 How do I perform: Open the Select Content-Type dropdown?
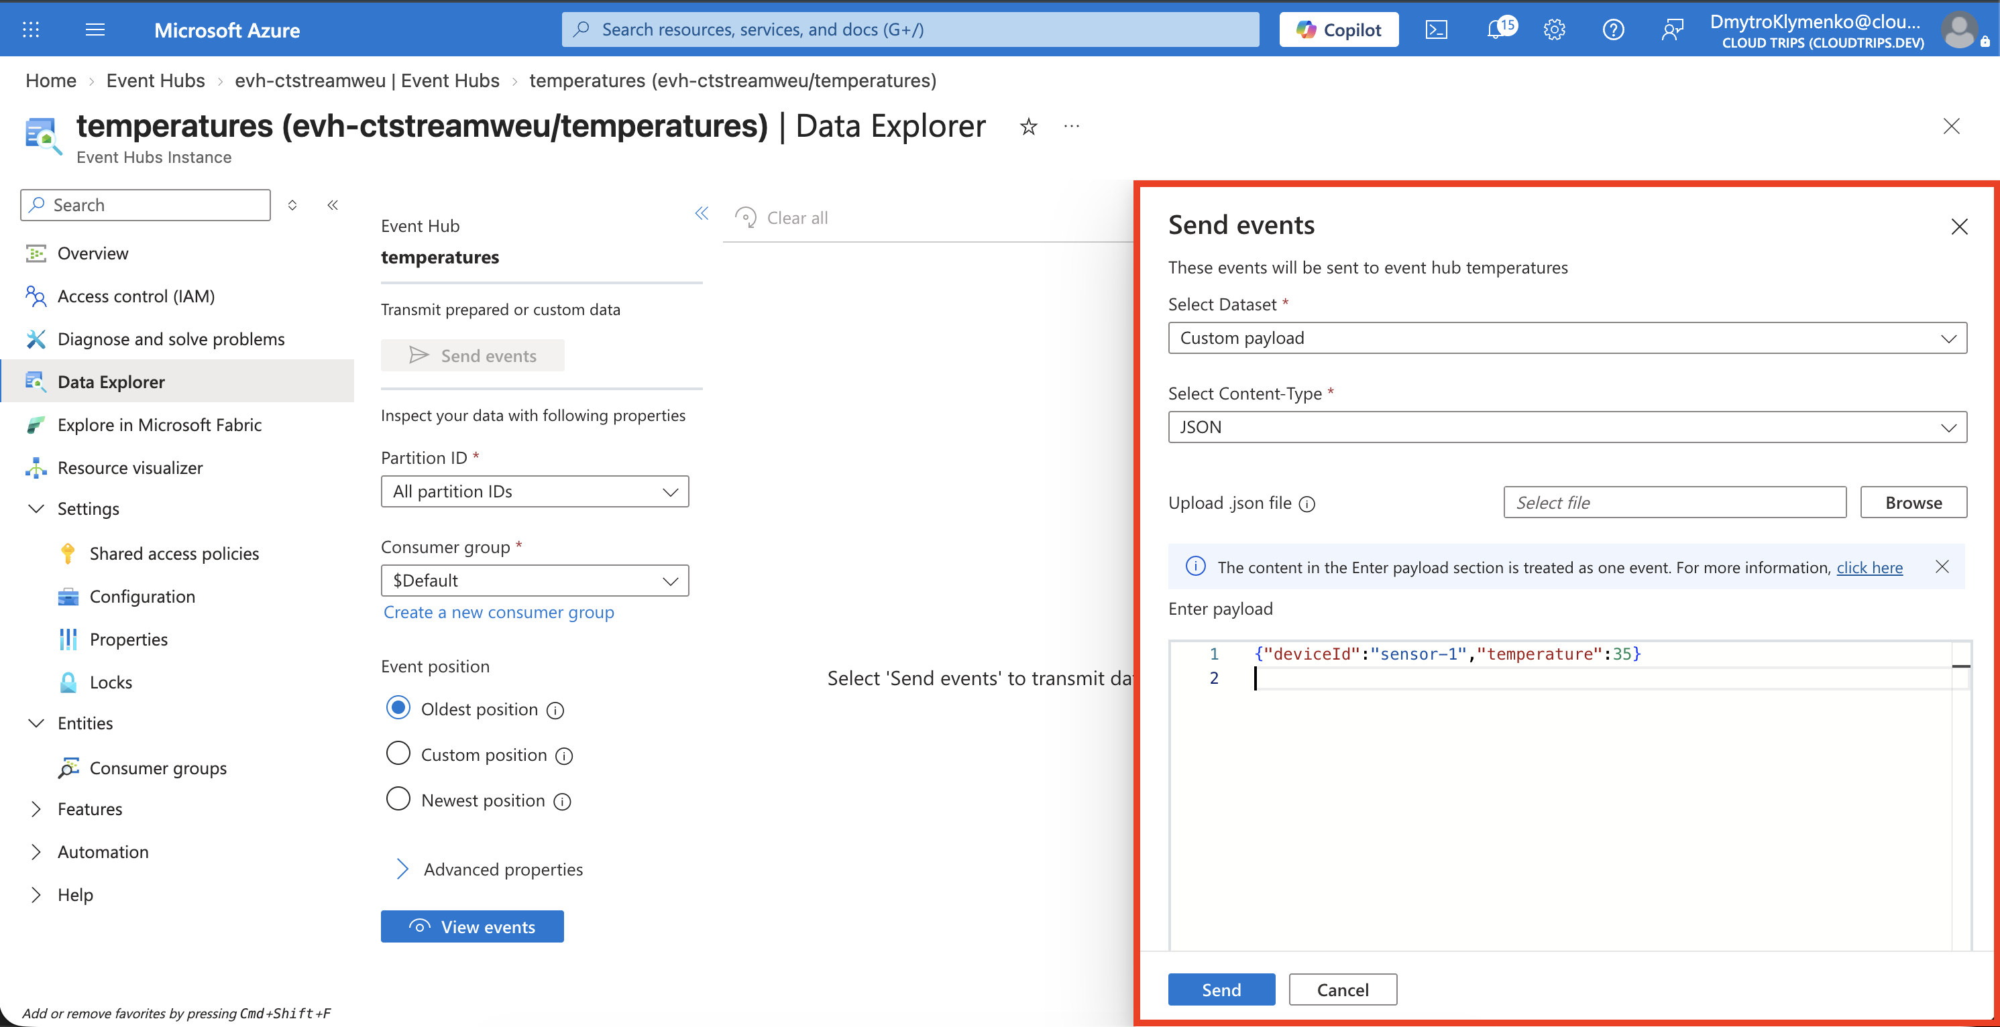click(1567, 428)
